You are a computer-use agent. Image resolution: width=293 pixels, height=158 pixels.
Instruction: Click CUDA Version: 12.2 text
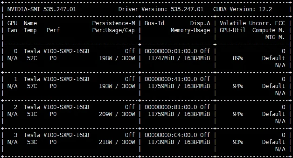tap(243, 9)
